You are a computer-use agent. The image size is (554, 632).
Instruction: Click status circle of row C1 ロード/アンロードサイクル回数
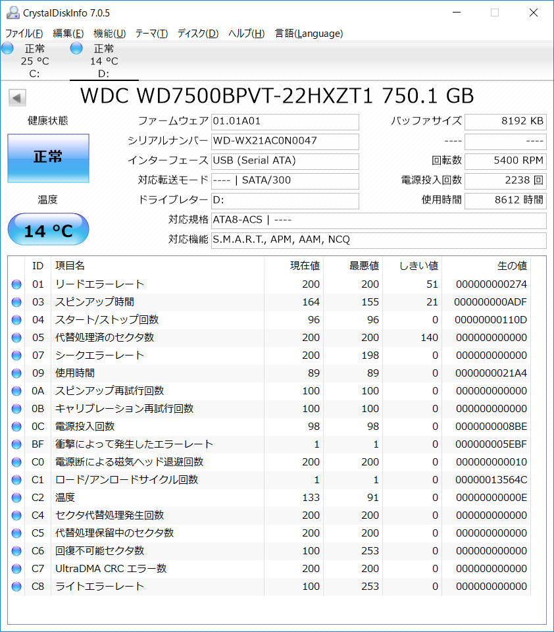pyautogui.click(x=16, y=480)
